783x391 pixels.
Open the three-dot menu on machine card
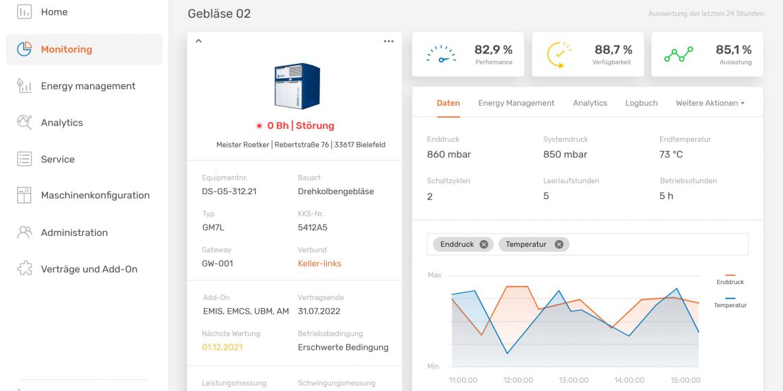pyautogui.click(x=389, y=41)
